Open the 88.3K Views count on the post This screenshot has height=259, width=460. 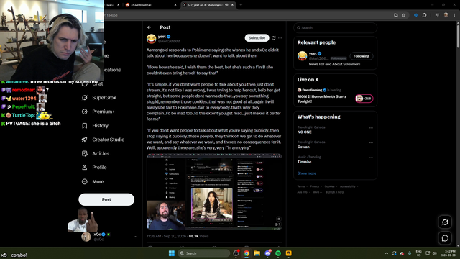click(x=198, y=236)
